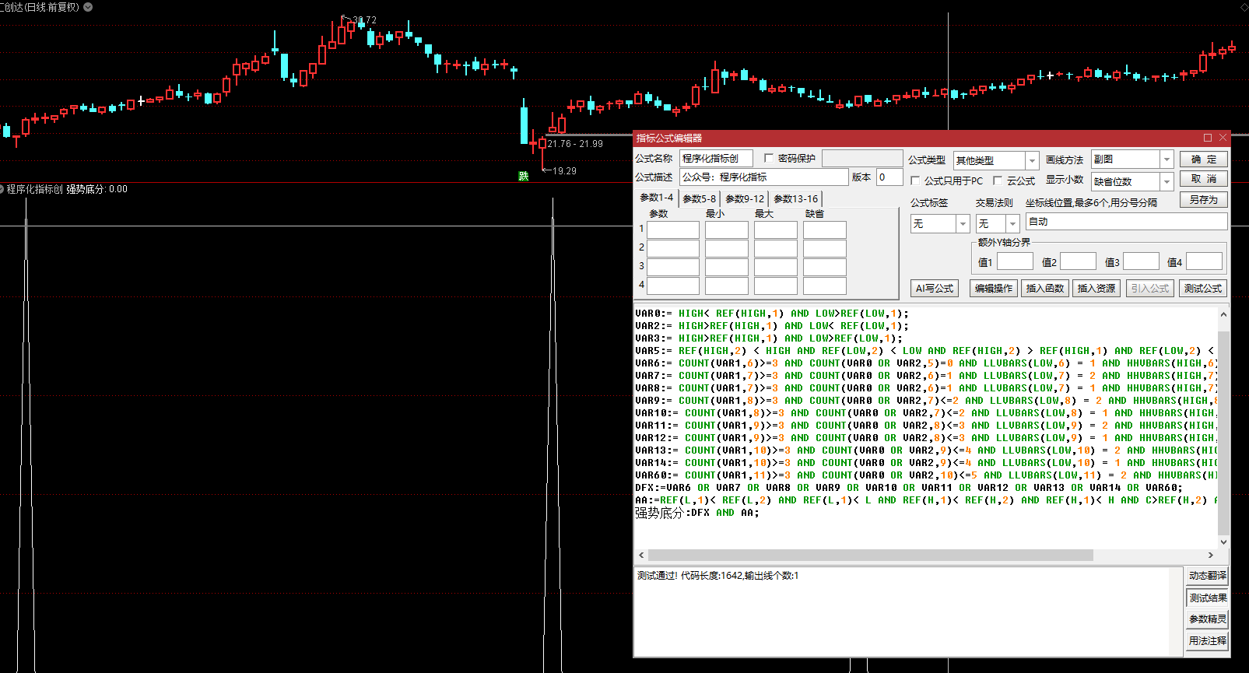Click the 公式描述 text field
This screenshot has width=1249, height=673.
[x=763, y=177]
